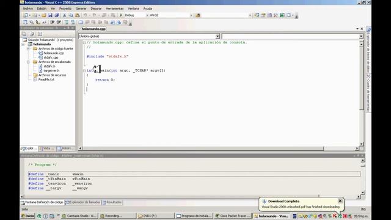Click the Properties icon in Solution Explorer
This screenshot has width=391, height=220.
pyautogui.click(x=24, y=34)
